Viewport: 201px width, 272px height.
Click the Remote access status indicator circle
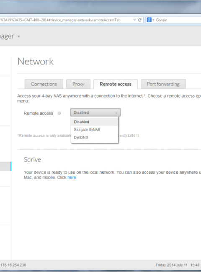pos(59,113)
